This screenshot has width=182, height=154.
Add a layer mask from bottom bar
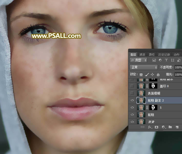tap(156, 127)
